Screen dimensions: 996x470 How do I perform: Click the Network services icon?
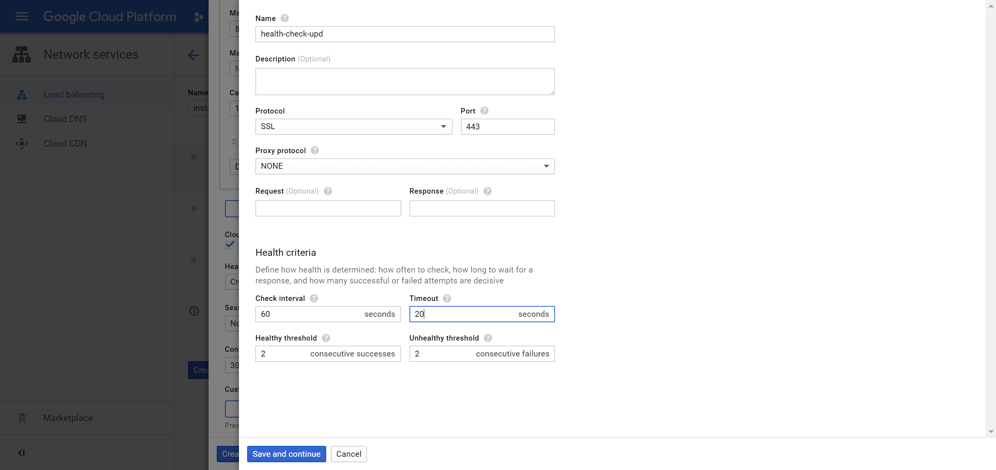21,54
